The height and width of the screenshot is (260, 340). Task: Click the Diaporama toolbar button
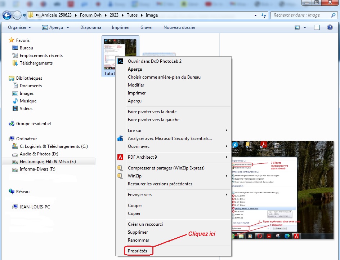pos(90,27)
